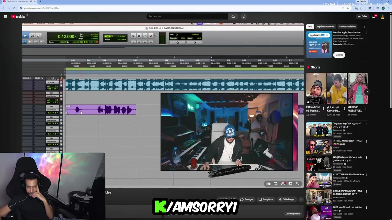Click the Ouvrir le panneau button
The width and height of the screenshot is (392, 220).
293,214
